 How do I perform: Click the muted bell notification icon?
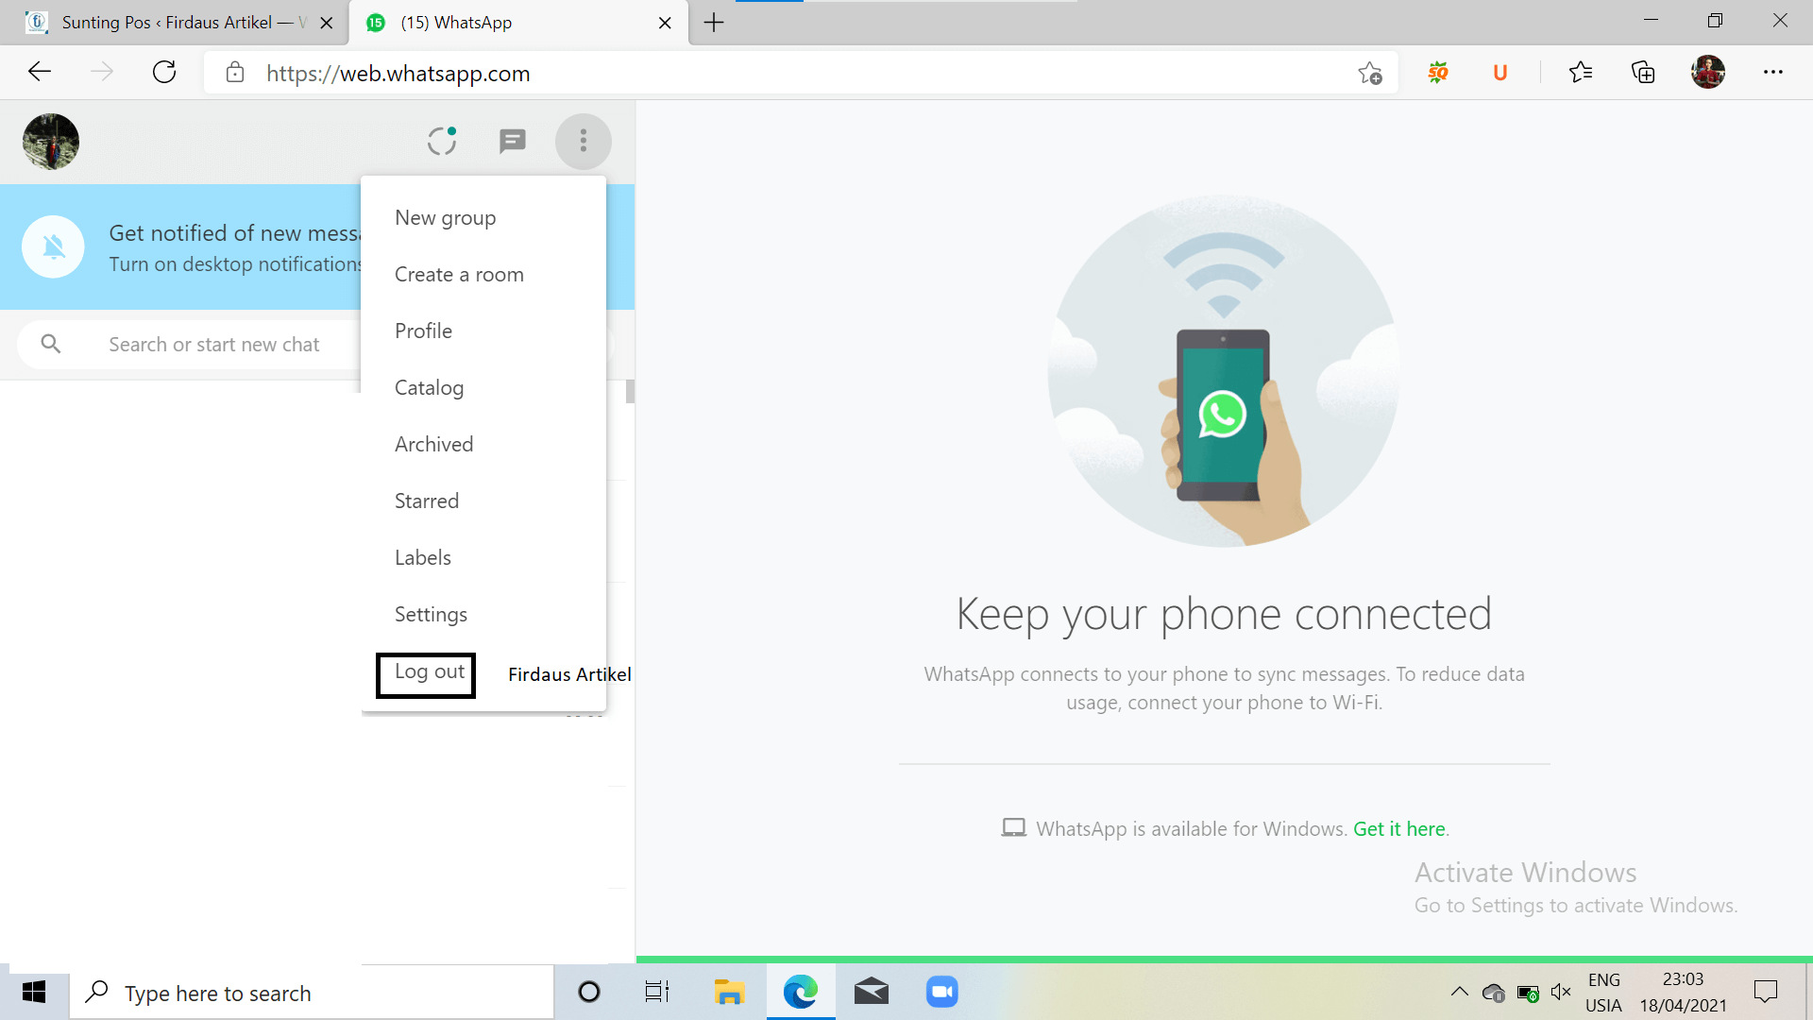[x=54, y=247]
